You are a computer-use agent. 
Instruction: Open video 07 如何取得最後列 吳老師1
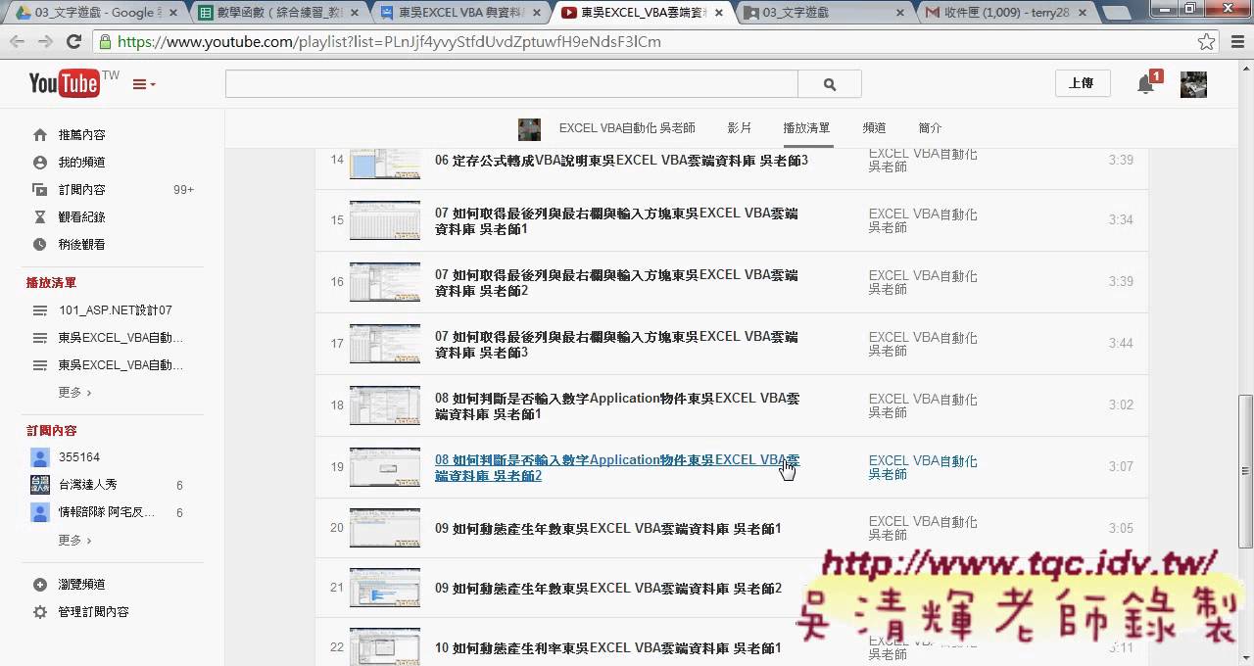tap(616, 221)
